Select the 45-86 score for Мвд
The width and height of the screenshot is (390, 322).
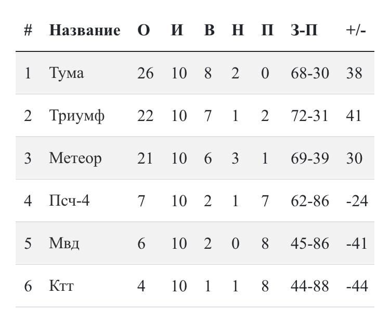(310, 243)
